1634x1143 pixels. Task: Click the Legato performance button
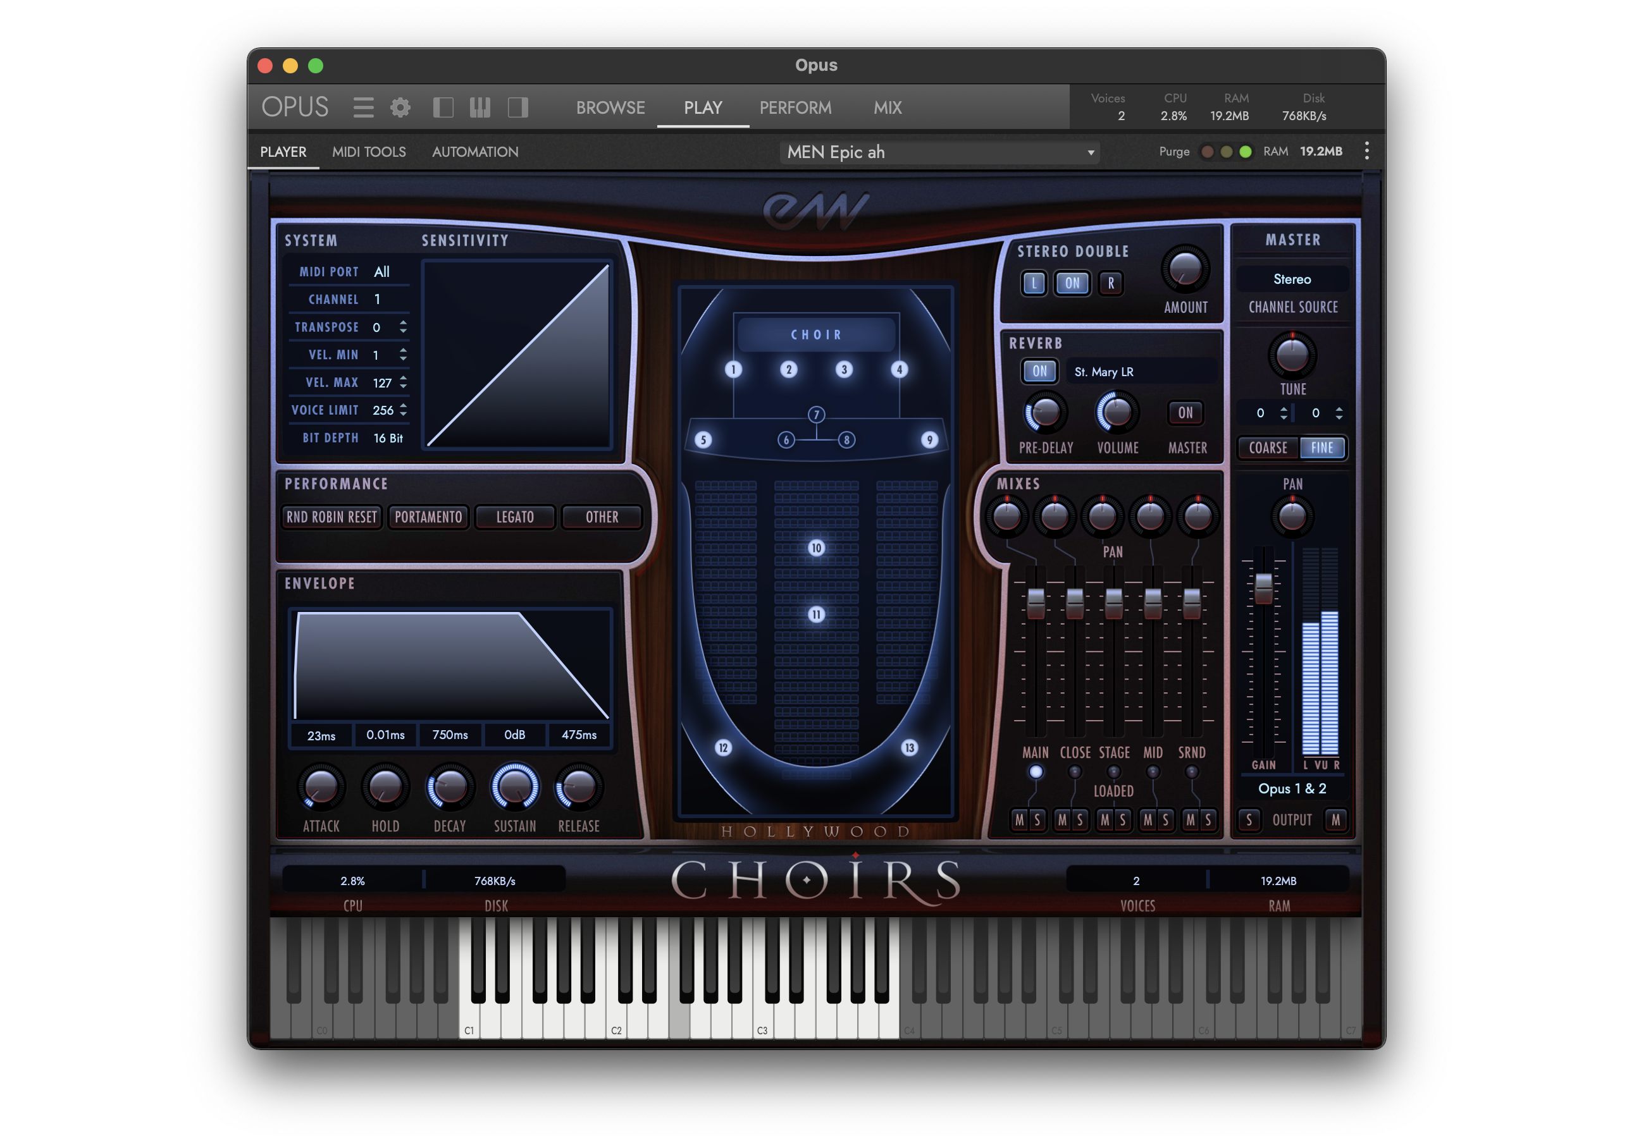[514, 517]
